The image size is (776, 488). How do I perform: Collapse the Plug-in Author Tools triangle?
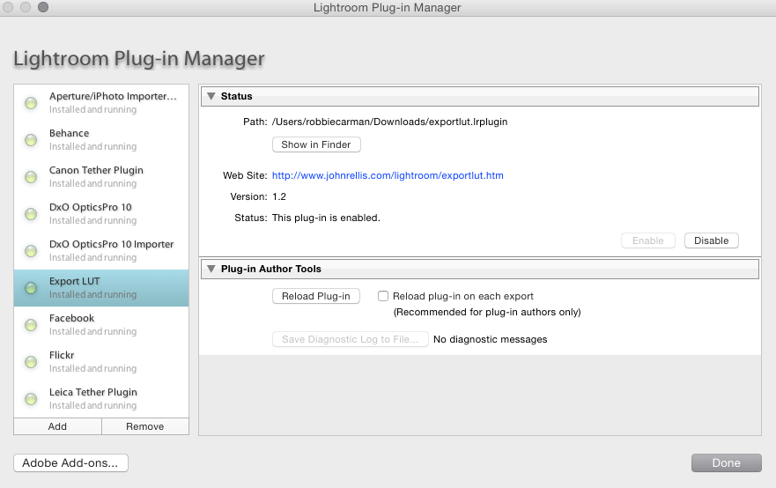tap(211, 269)
